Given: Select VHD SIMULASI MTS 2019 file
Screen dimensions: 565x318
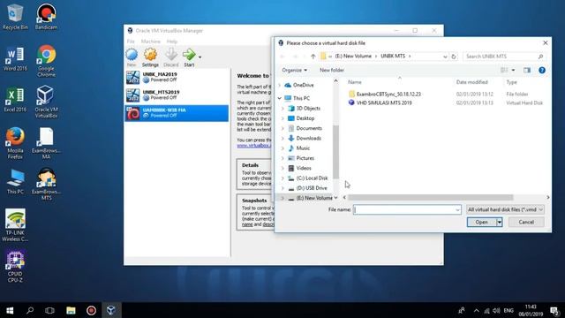Looking at the screenshot, I should [384, 103].
